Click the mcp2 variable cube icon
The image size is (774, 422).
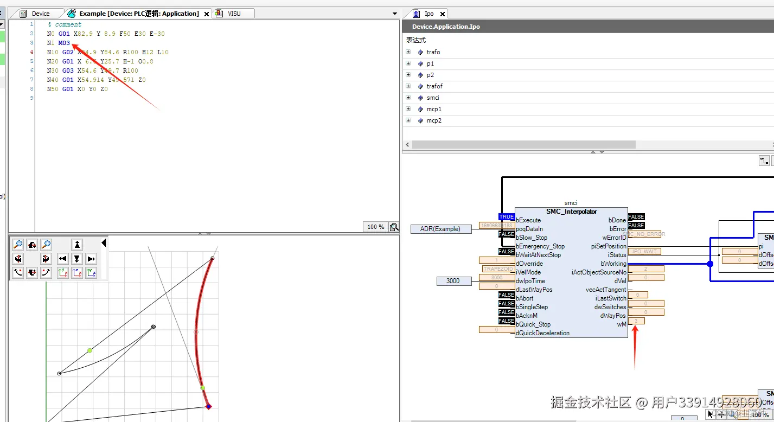(x=420, y=120)
